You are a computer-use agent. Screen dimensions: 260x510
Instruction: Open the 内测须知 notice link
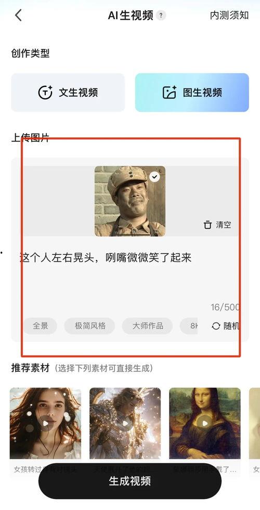pos(229,15)
